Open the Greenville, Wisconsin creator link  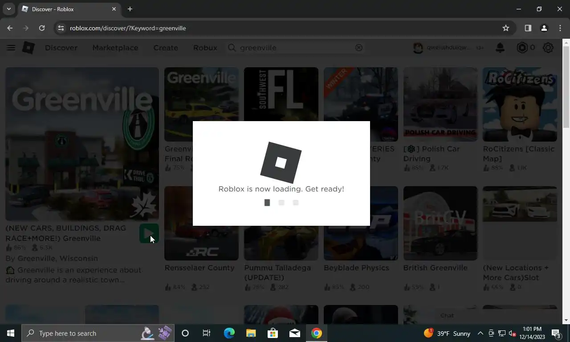tap(57, 258)
